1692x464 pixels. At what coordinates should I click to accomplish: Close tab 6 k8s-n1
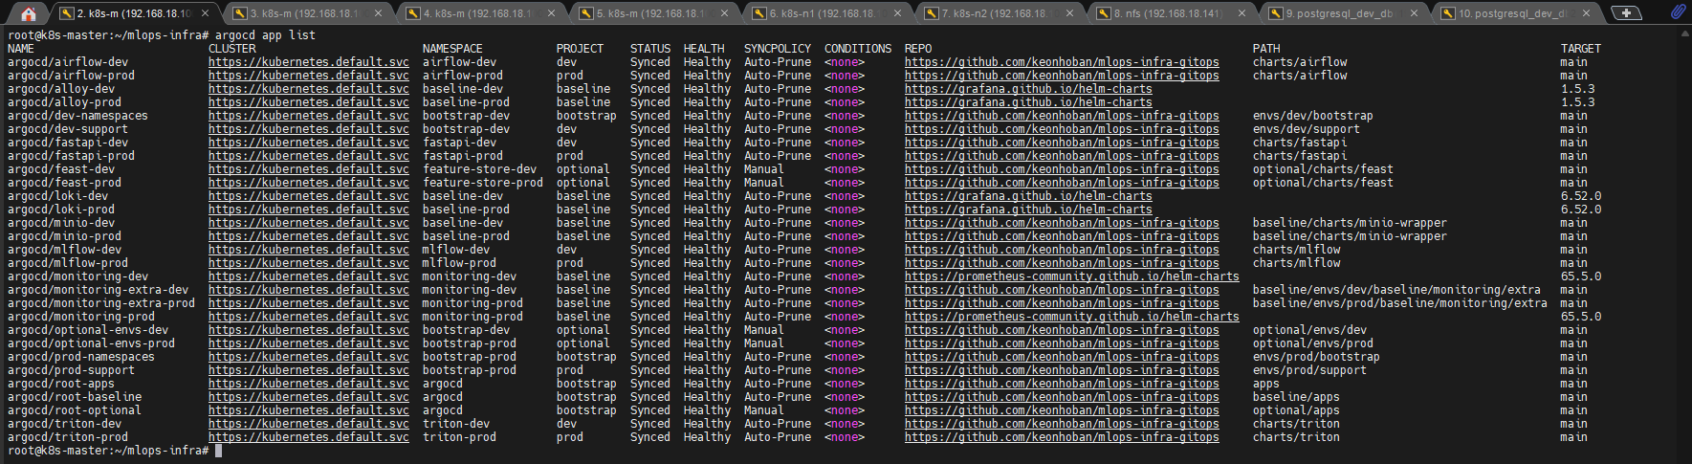point(897,13)
